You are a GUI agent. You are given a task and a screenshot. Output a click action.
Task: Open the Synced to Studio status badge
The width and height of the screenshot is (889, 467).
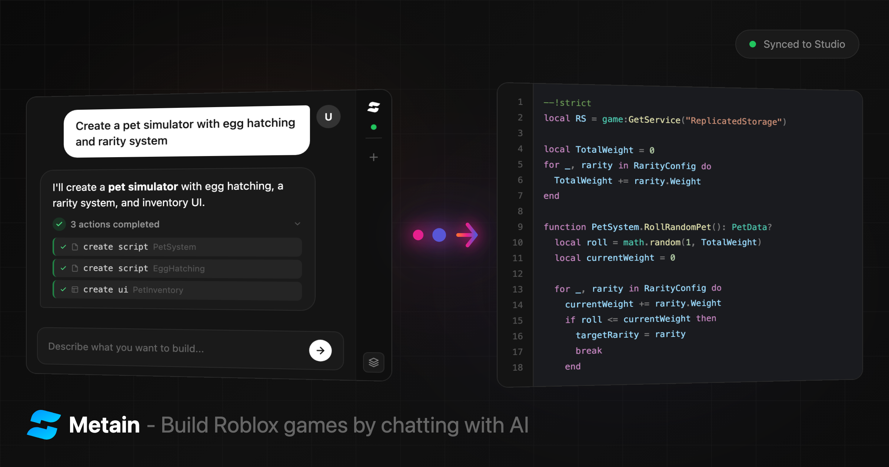click(x=796, y=44)
